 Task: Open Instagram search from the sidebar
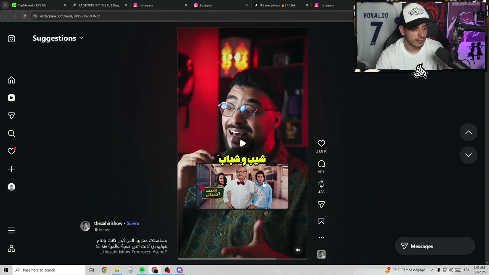point(11,133)
